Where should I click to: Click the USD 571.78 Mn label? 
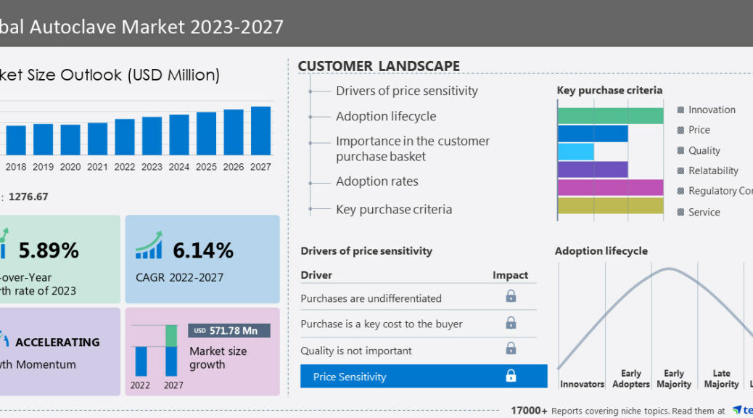tap(229, 331)
